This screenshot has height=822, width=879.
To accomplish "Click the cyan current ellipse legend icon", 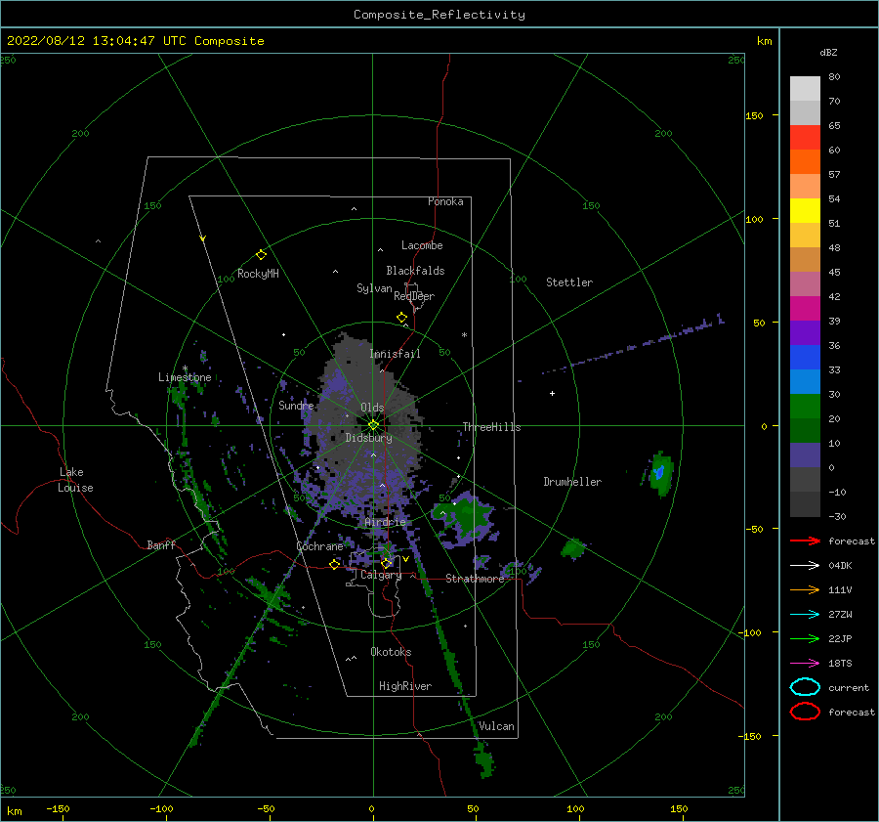I will click(805, 687).
